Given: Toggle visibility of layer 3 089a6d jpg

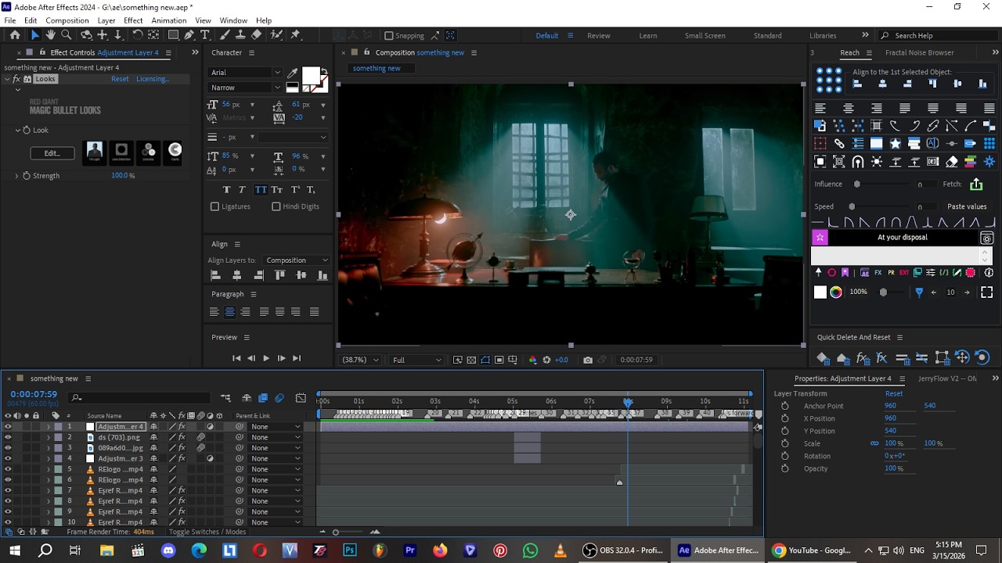Looking at the screenshot, I should pos(8,448).
